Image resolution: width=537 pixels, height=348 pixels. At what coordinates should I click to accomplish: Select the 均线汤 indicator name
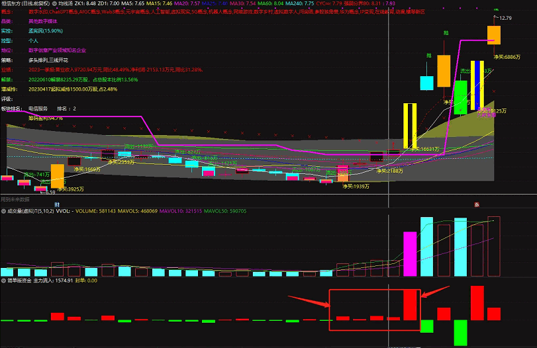(66, 3)
